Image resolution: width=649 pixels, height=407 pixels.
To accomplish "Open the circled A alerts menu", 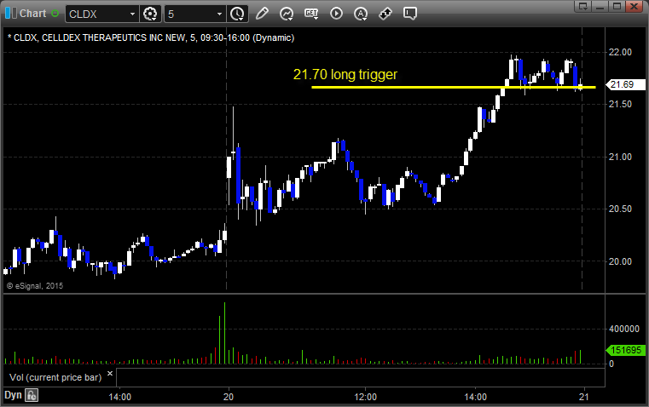I will (x=361, y=14).
